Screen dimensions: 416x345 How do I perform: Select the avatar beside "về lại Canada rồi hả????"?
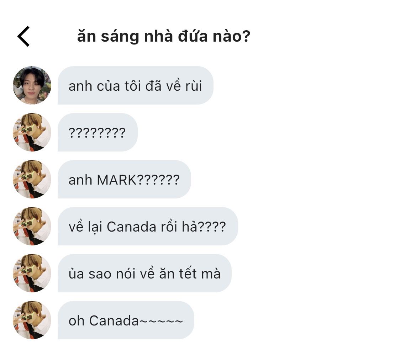(32, 226)
